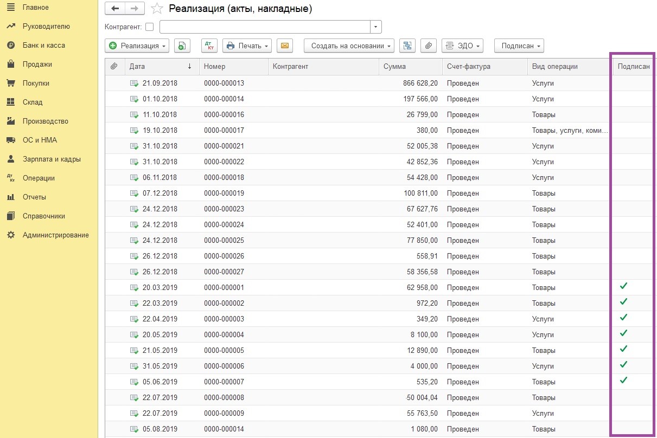Image resolution: width=657 pixels, height=438 pixels.
Task: Toggle signed checkmark for document 0000-000007
Action: pos(623,380)
